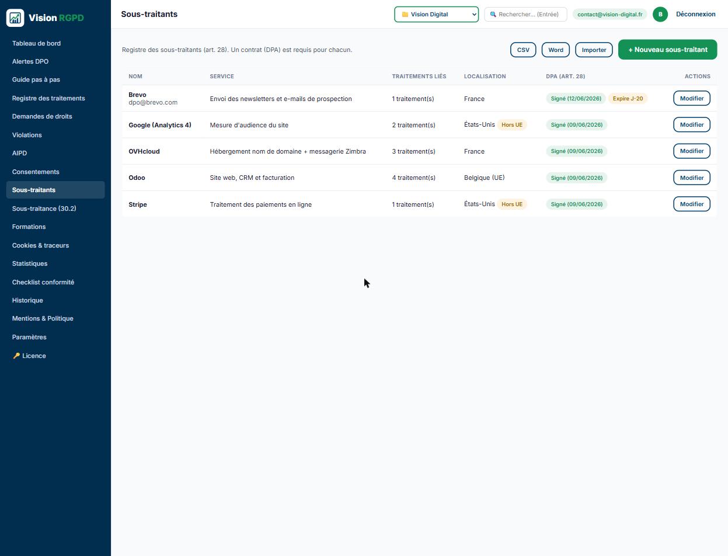
Task: Click dpo@brevo.com email text
Action: pyautogui.click(x=153, y=102)
